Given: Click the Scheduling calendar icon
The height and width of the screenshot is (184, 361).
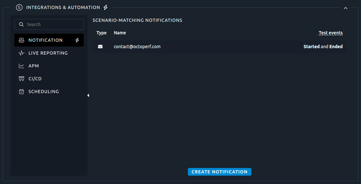Looking at the screenshot, I should pyautogui.click(x=21, y=92).
